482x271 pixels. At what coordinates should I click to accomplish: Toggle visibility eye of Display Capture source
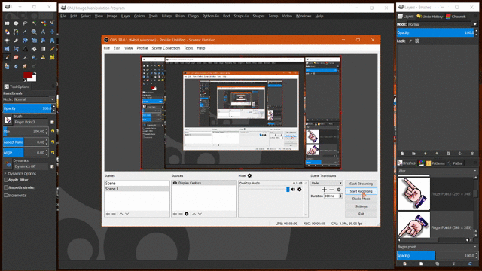175,183
